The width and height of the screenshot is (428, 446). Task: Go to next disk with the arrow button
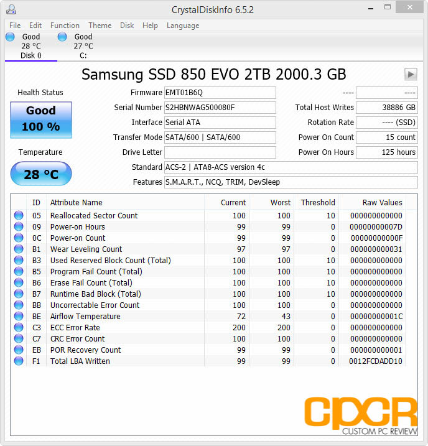coord(411,75)
